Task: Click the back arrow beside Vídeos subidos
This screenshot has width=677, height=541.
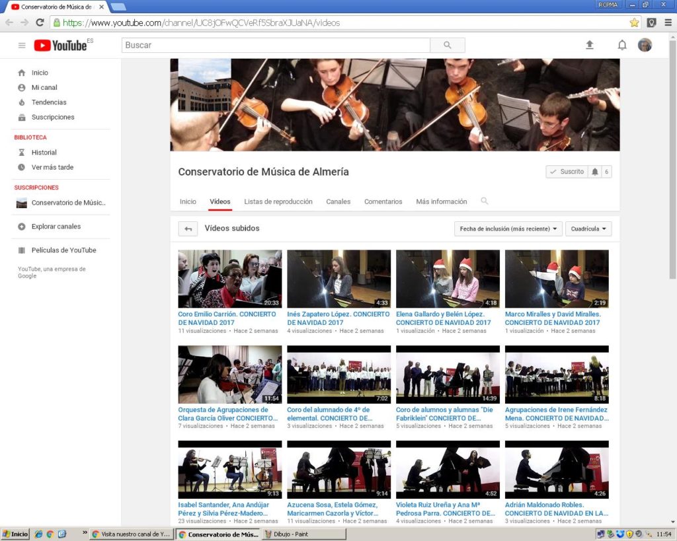Action: (188, 229)
